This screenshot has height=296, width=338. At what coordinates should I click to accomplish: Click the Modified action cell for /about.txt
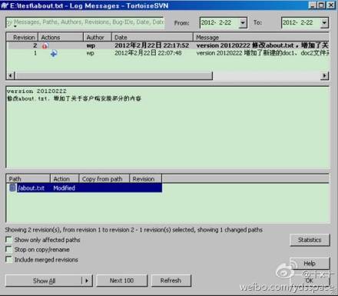pyautogui.click(x=64, y=188)
